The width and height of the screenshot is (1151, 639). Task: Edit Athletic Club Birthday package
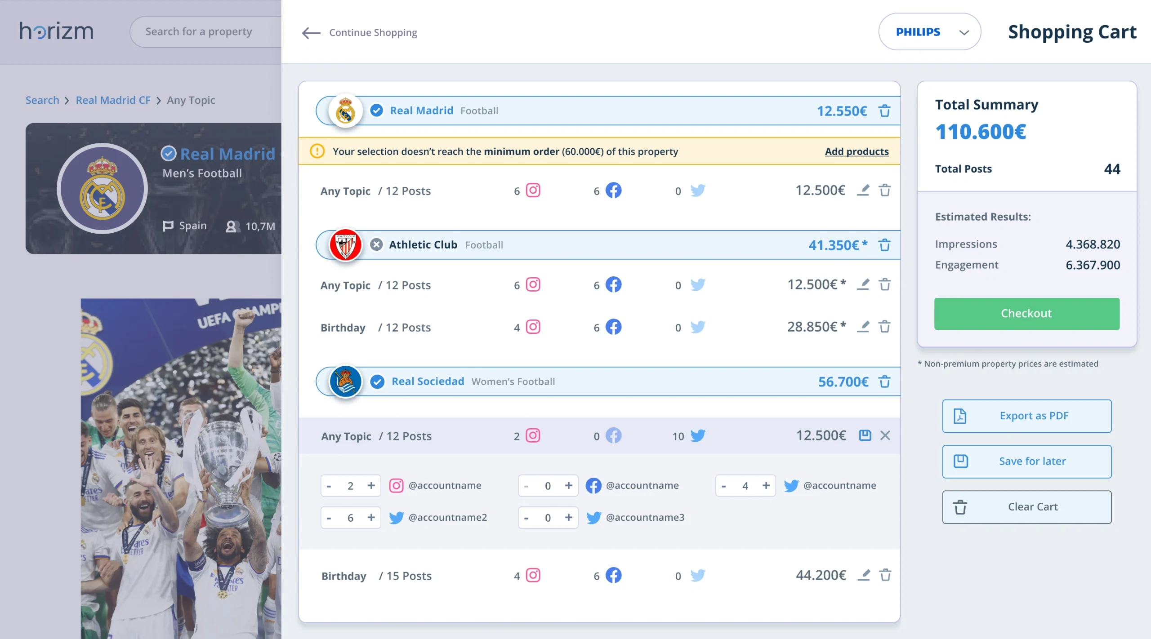pos(863,327)
